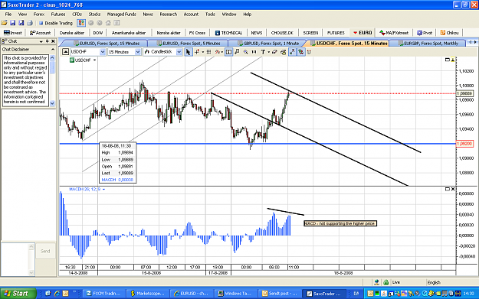The height and width of the screenshot is (299, 479).
Task: Click the Disable Trading button
Action: (x=56, y=23)
